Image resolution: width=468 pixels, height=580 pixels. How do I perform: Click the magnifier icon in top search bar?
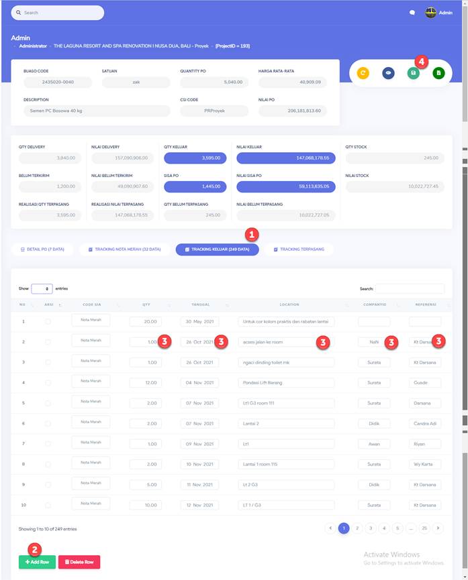pos(17,13)
